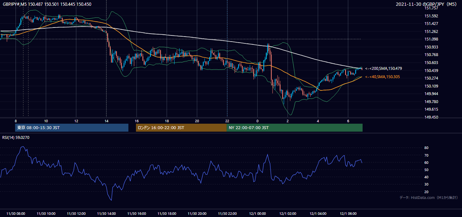The image size is (462, 217).
Task: Click the 12/1 06:00 date label
Action: (x=348, y=214)
